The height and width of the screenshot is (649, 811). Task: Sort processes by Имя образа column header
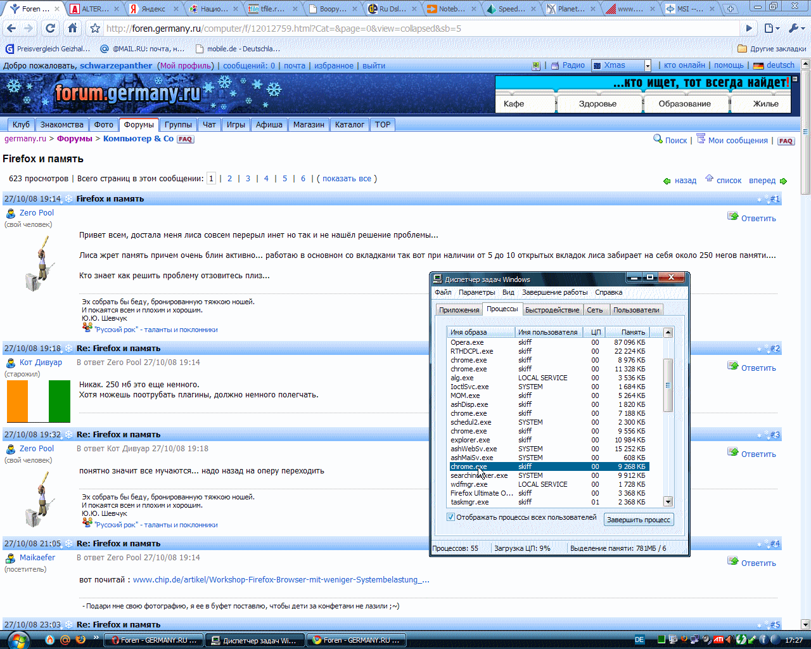pyautogui.click(x=480, y=332)
